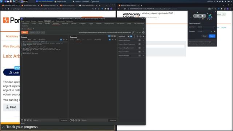Open Request search settings gear icon
233x131 pixels.
point(25,120)
